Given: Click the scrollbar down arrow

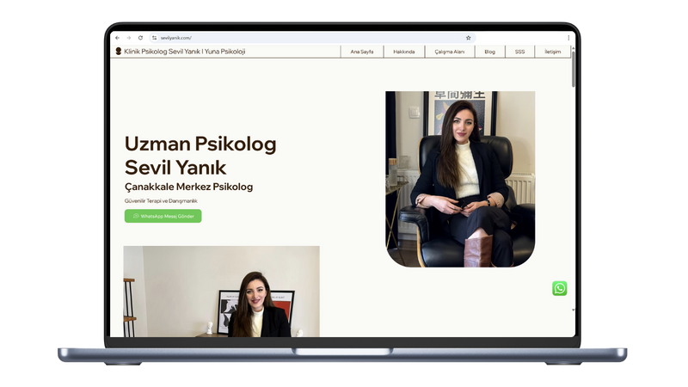Looking at the screenshot, I should 573,310.
